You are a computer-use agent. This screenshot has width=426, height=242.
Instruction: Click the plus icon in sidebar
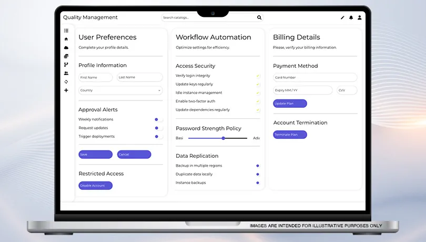tap(66, 90)
